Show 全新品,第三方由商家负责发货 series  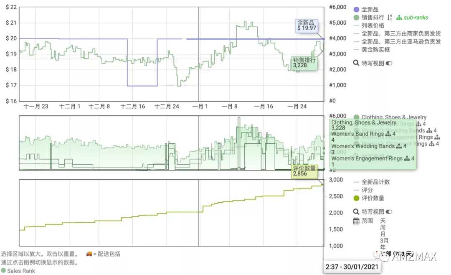tap(401, 34)
